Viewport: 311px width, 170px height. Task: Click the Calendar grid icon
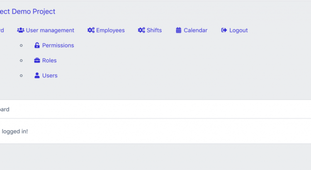tap(179, 30)
